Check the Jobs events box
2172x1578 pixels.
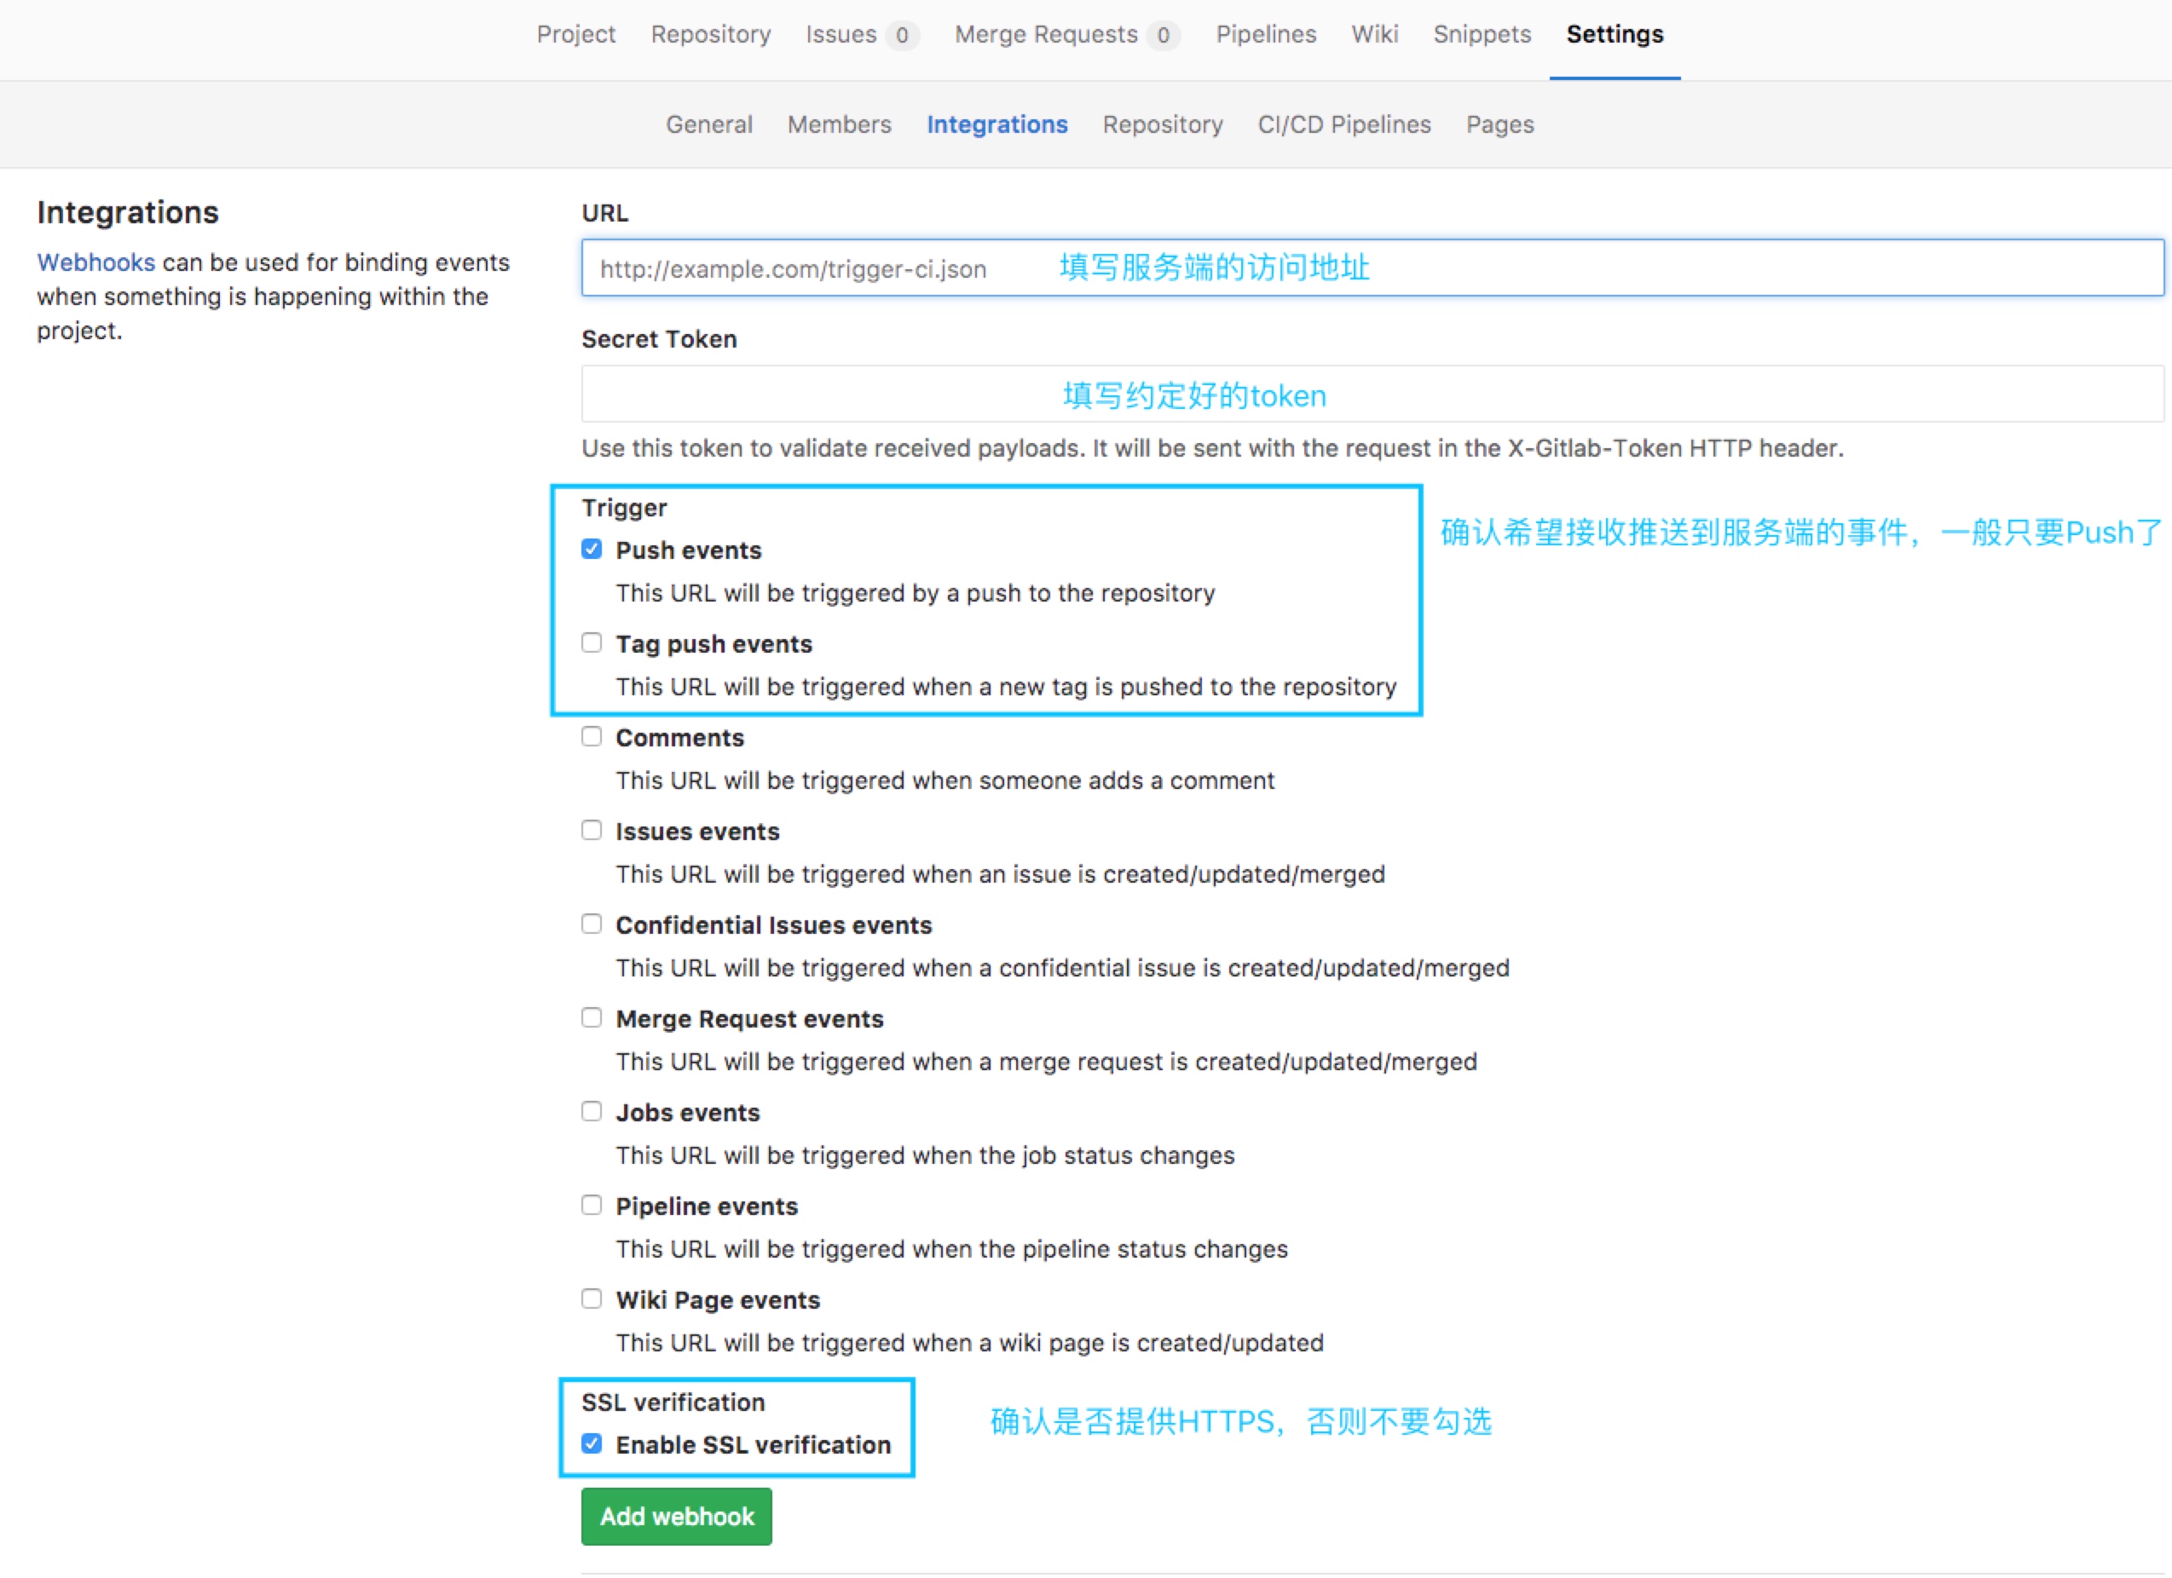592,1112
